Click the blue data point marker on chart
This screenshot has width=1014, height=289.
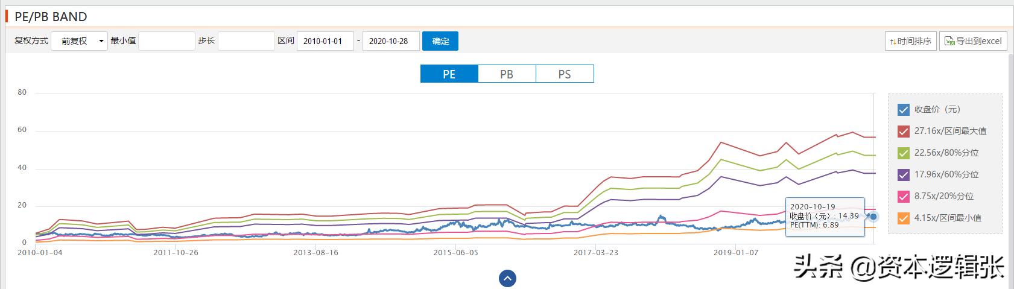tap(873, 216)
